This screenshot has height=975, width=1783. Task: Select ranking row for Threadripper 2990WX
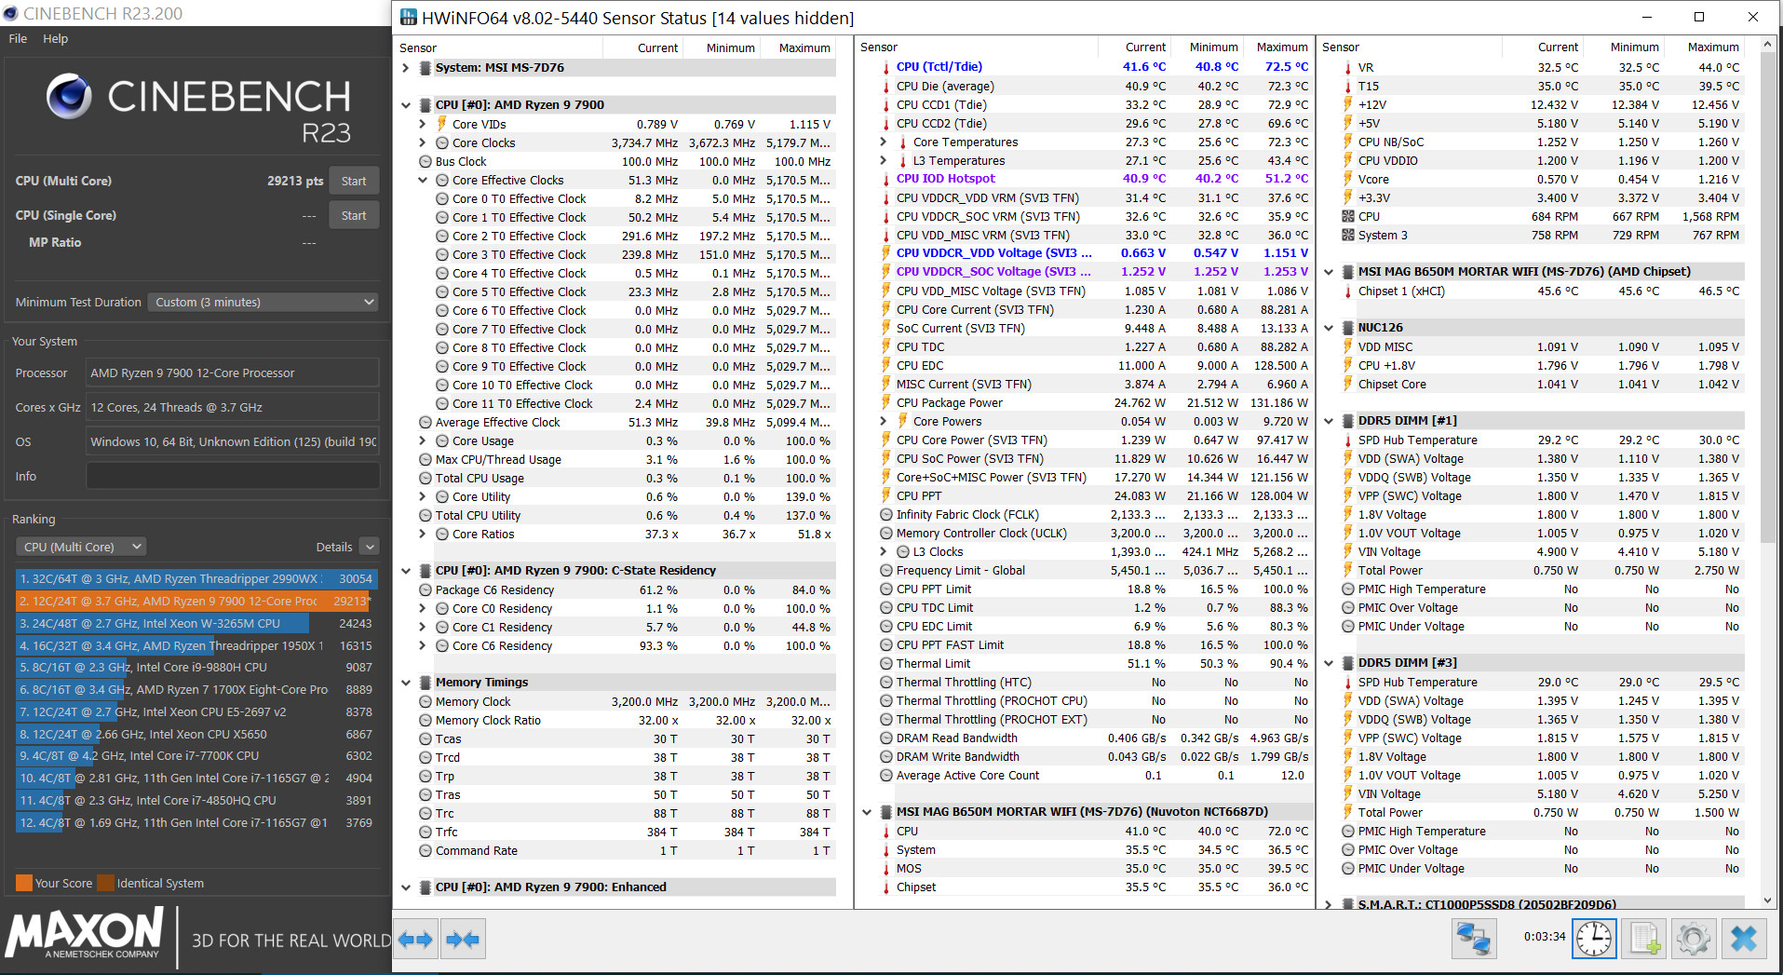click(196, 578)
